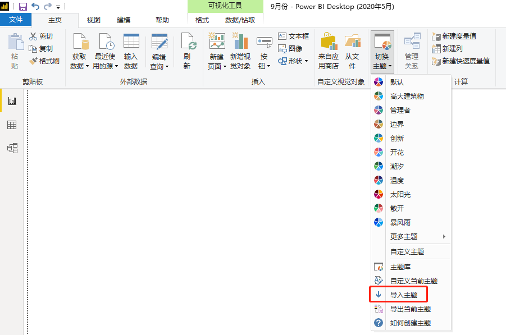Apply the 潮汐 theme
Screen dimensions: 506x335
coord(411,166)
